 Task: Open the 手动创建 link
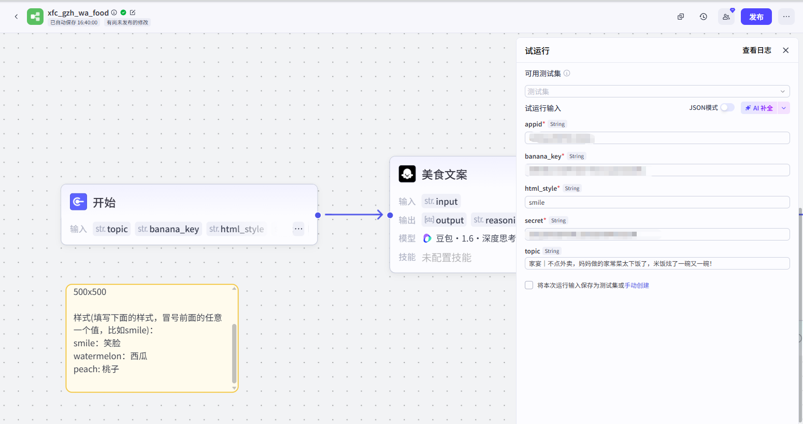[x=637, y=286]
